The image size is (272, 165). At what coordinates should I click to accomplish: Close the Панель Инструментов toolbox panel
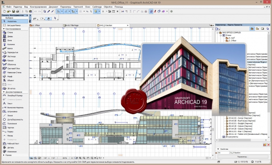coord(27,15)
